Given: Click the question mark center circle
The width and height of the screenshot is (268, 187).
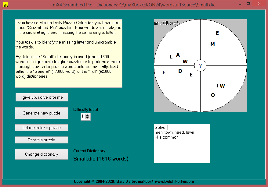Looking at the screenshot, I should 200,65.
